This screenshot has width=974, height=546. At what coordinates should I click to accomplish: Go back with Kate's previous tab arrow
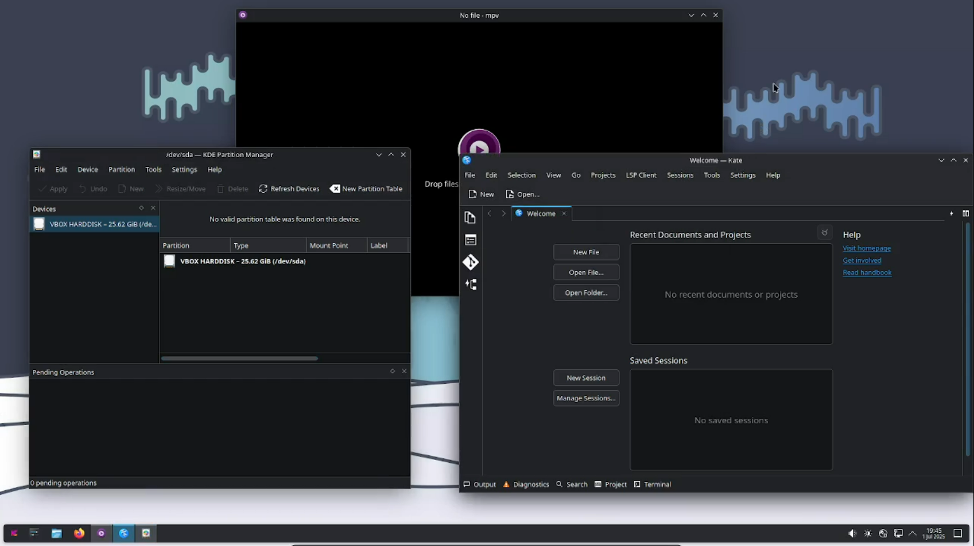(490, 213)
